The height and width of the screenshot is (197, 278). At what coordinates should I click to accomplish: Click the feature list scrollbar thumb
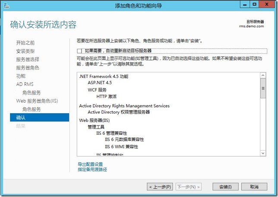tap(263, 88)
